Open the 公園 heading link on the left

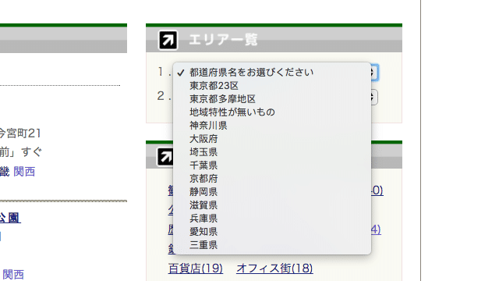[10, 218]
